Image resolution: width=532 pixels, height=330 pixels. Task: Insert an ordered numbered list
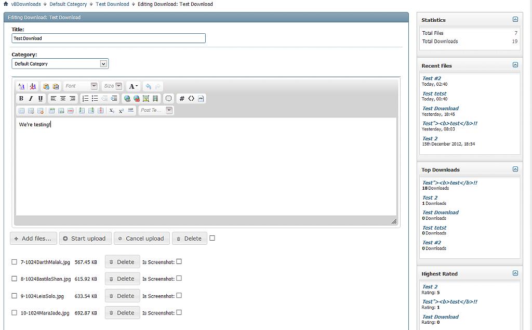pyautogui.click(x=85, y=98)
